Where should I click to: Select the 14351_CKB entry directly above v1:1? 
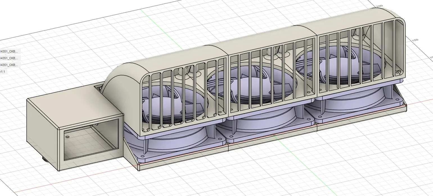pos(9,65)
